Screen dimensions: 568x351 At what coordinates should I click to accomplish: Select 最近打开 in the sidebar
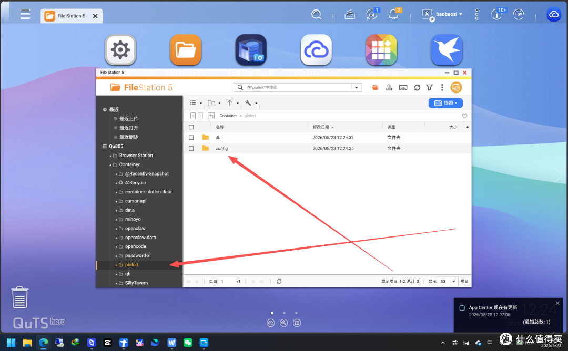click(x=129, y=128)
